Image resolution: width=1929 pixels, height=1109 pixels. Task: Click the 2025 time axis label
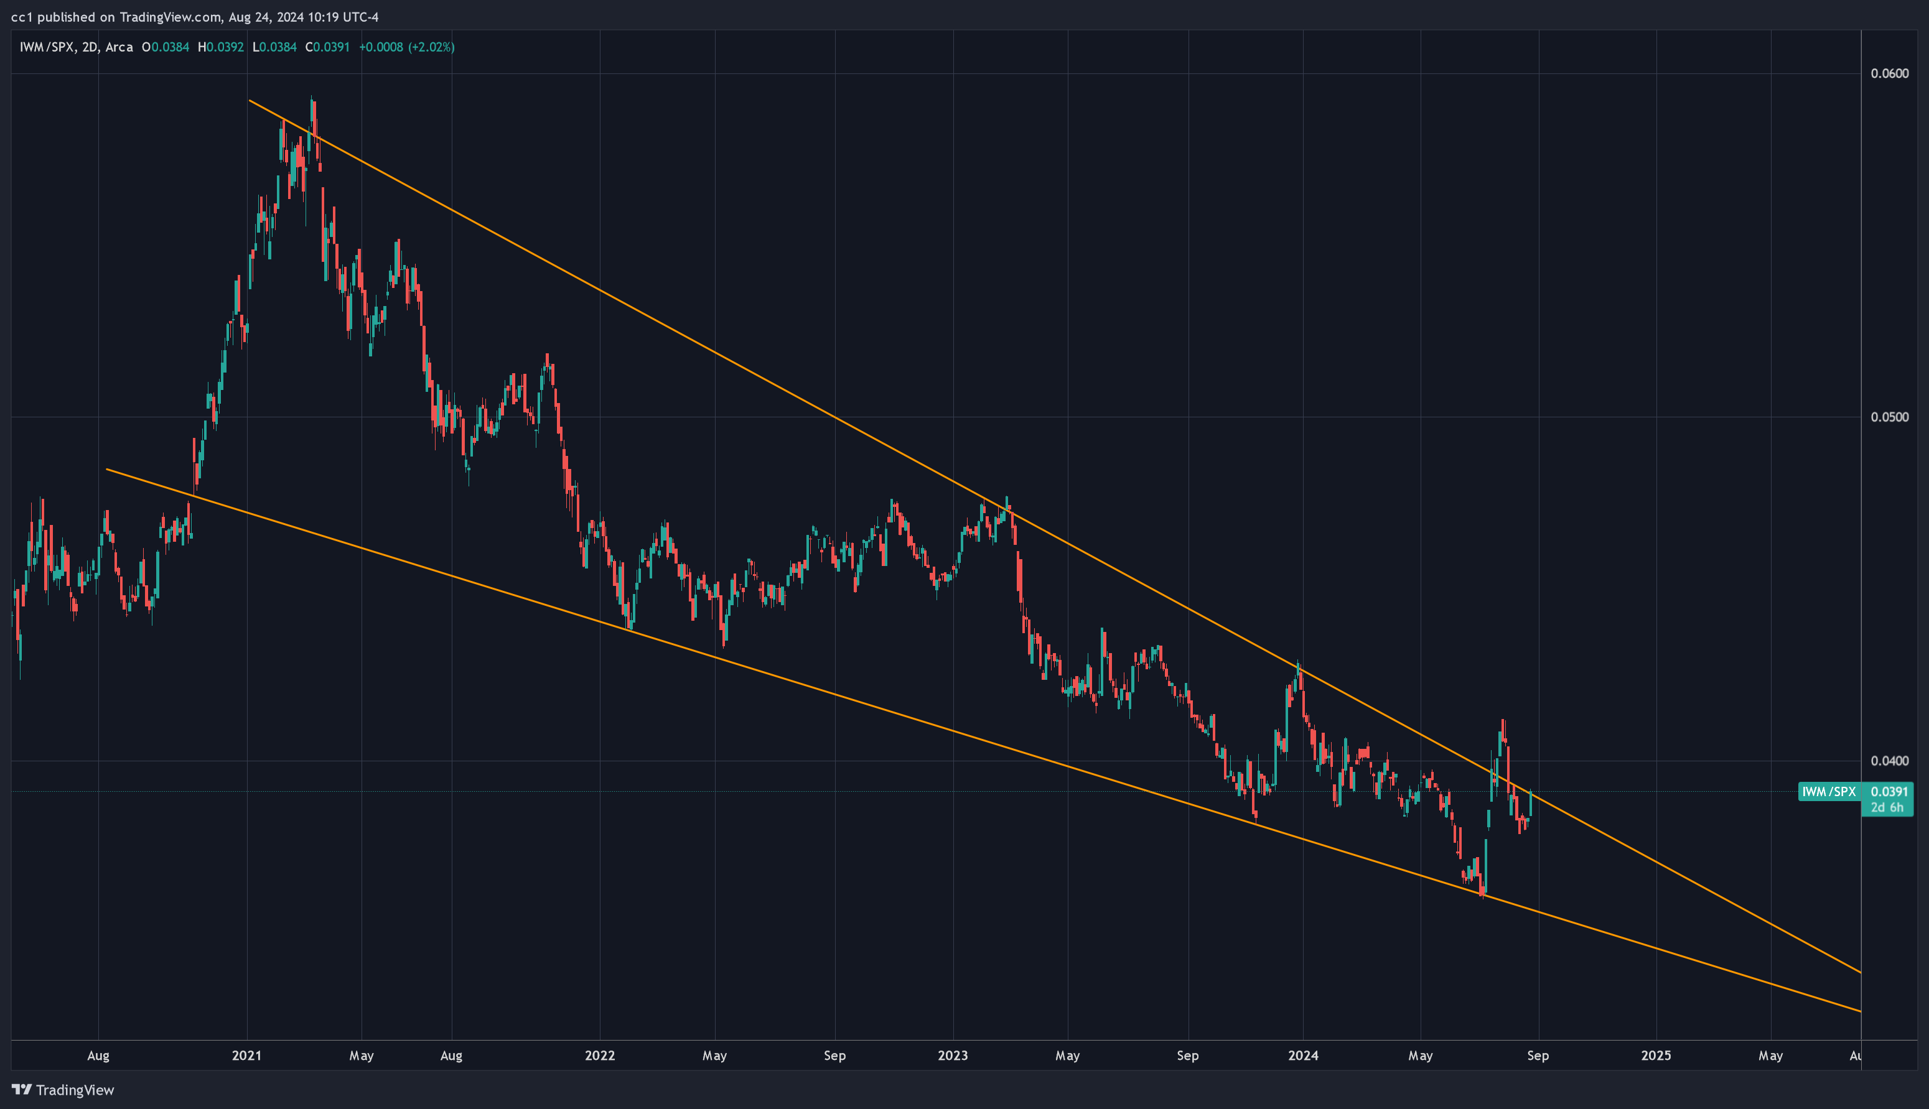tap(1656, 1056)
